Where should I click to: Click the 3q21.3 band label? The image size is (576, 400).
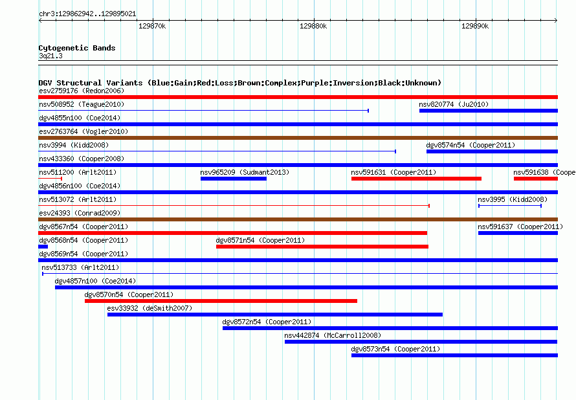(50, 56)
